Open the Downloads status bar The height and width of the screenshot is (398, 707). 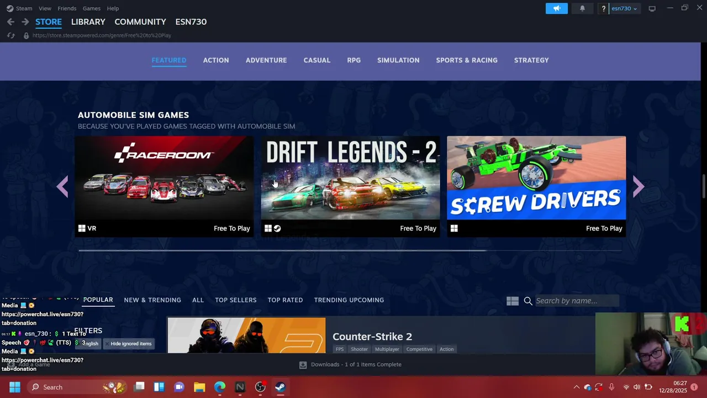click(x=350, y=365)
